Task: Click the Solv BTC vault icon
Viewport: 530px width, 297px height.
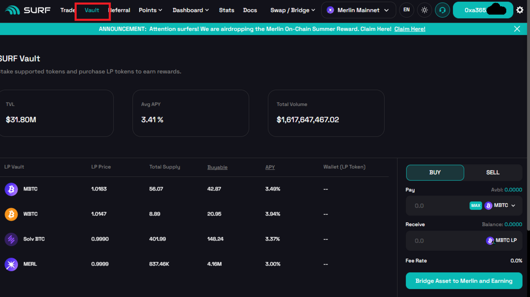Action: 11,239
